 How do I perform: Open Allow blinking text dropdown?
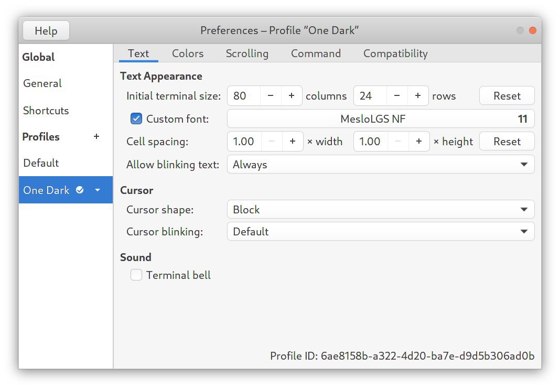pos(381,164)
